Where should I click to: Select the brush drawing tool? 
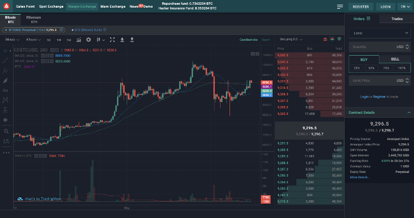pyautogui.click(x=5, y=81)
